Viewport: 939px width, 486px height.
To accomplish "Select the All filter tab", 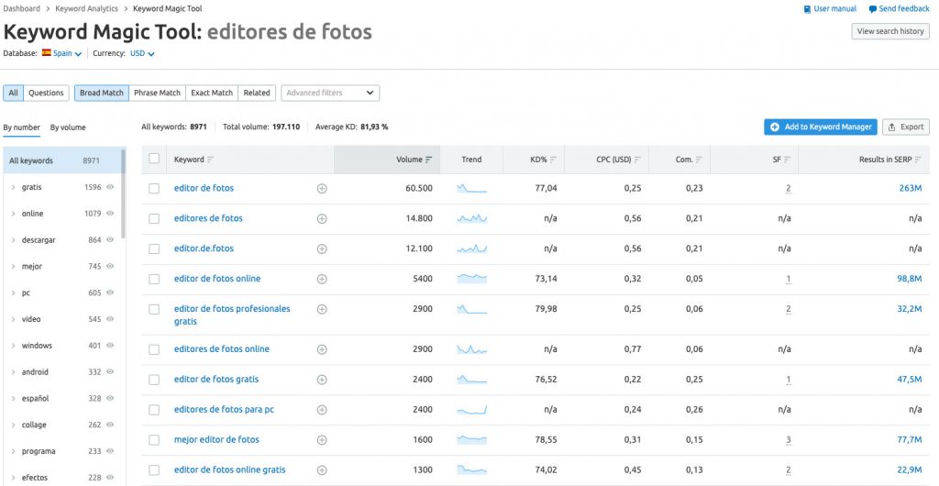I will (13, 93).
